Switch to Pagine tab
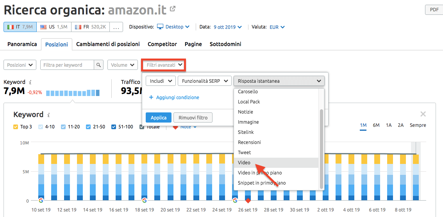443x217 pixels. (193, 44)
